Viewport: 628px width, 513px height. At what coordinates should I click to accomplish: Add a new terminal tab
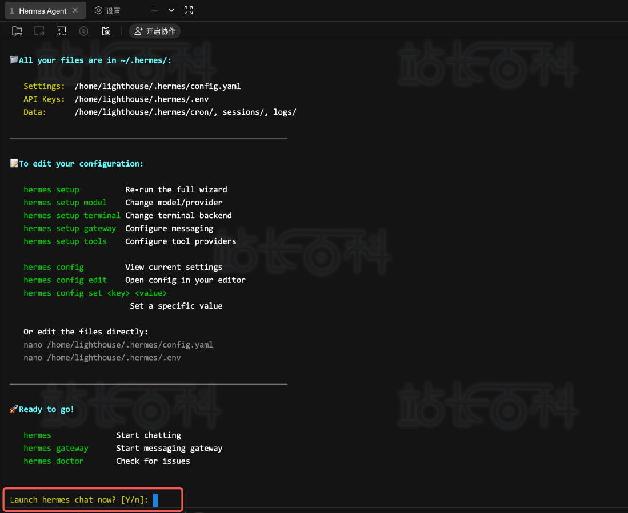click(x=154, y=10)
